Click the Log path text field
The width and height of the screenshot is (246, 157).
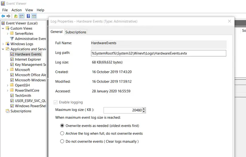pos(158,53)
